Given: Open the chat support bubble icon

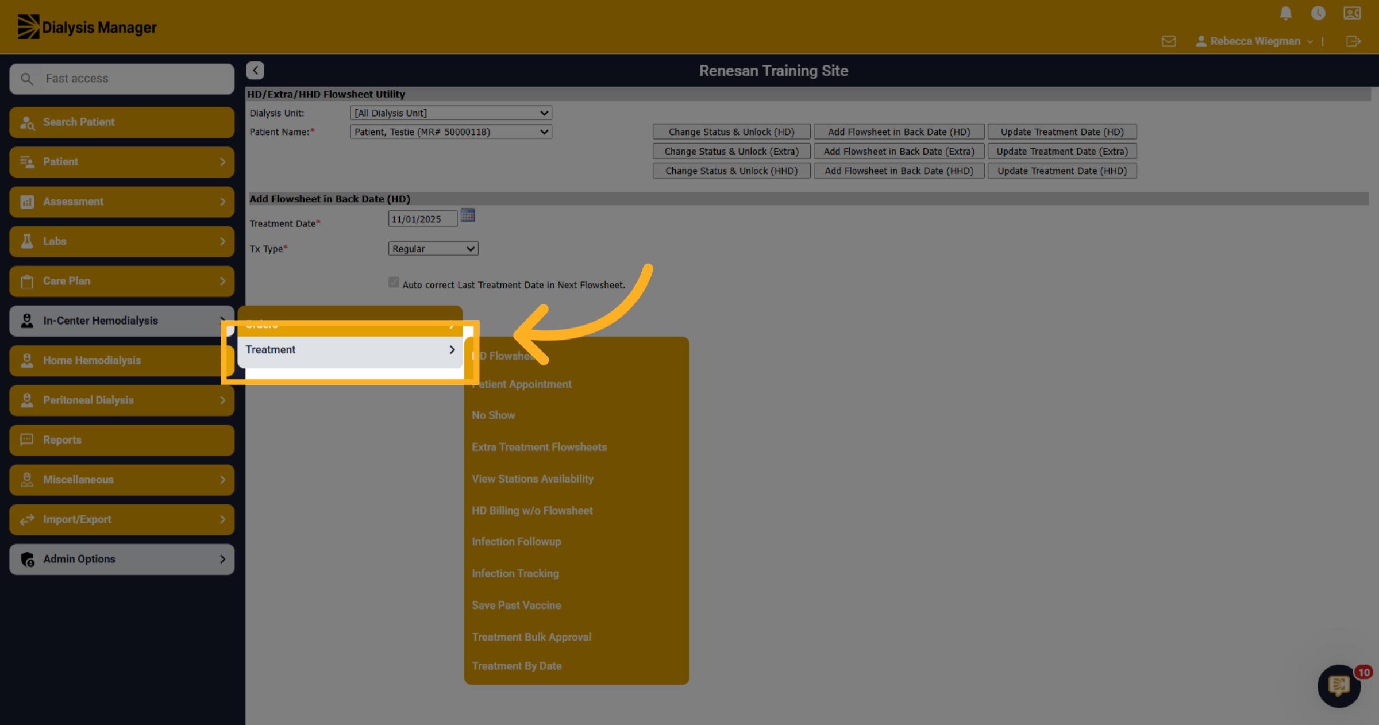Looking at the screenshot, I should click(1339, 685).
